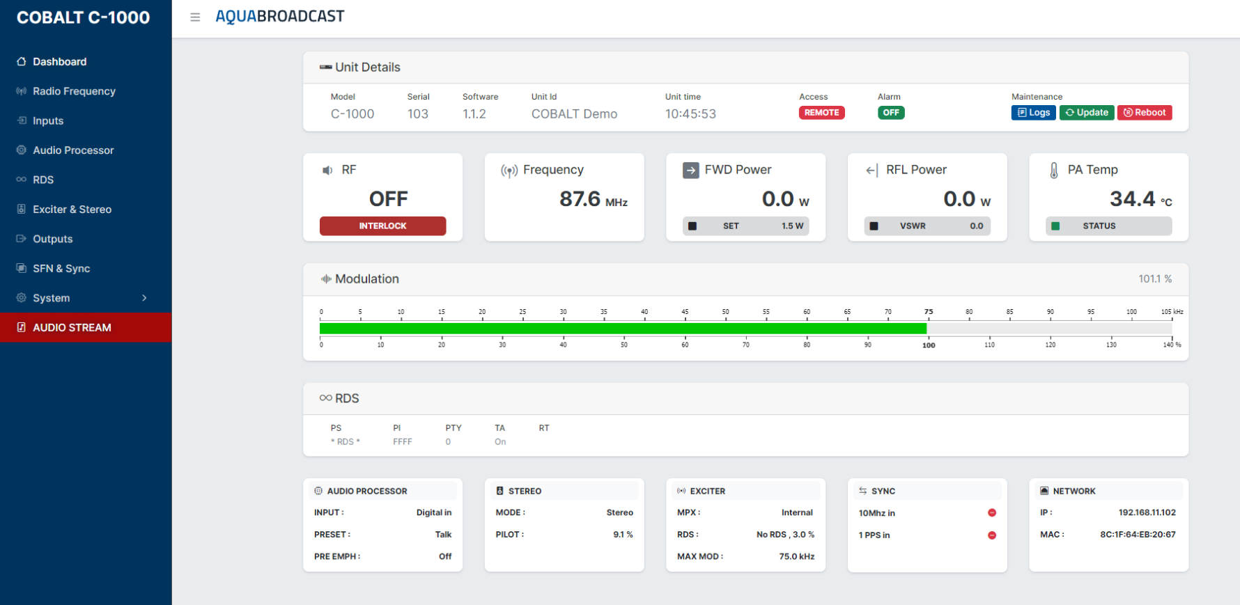Viewport: 1240px width, 605px height.
Task: Click the red INTERLOCK indicator
Action: (382, 226)
